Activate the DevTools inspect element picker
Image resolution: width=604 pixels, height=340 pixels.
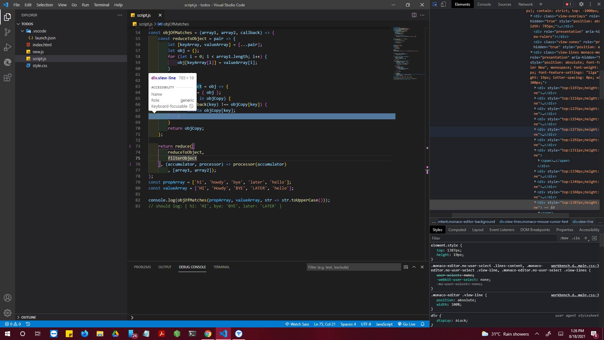tap(435, 4)
